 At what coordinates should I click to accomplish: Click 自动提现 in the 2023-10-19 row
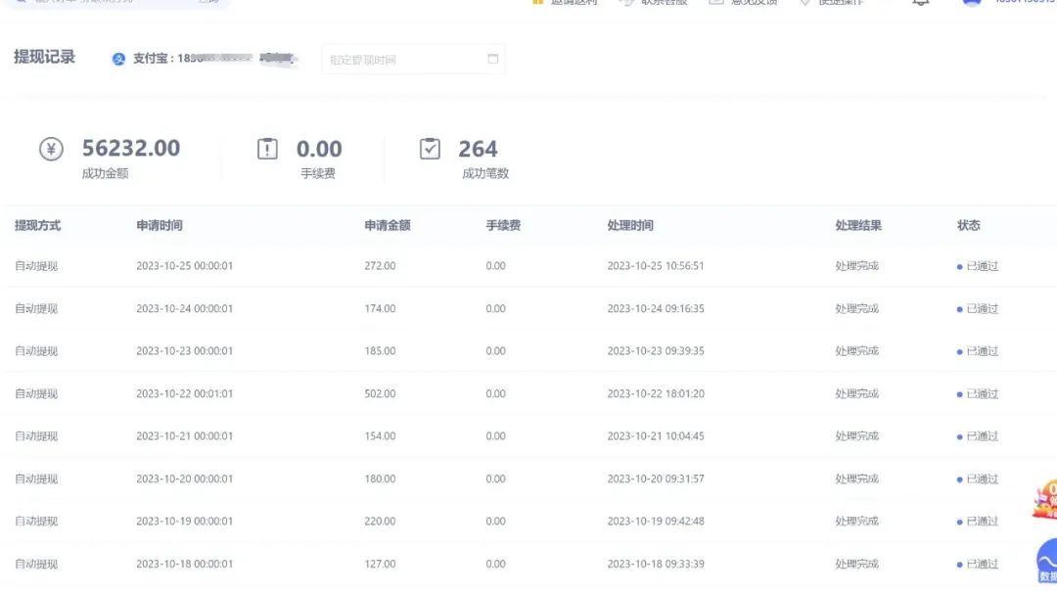pos(36,521)
